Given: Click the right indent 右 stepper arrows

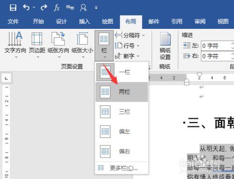Looking at the screenshot, I should point(233,56).
